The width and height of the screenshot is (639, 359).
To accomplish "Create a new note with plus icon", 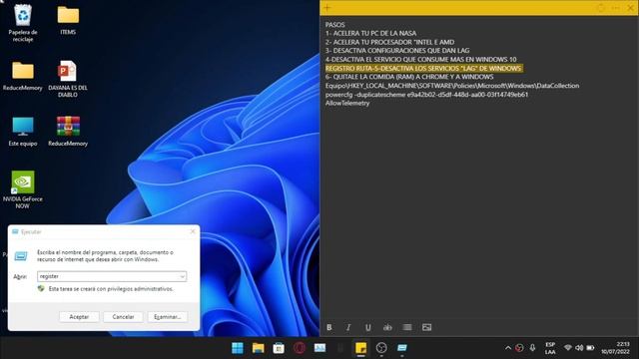I will pos(327,8).
